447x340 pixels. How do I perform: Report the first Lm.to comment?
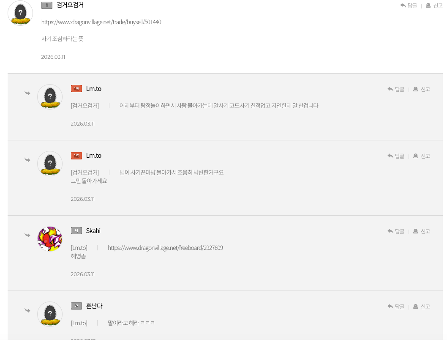421,89
